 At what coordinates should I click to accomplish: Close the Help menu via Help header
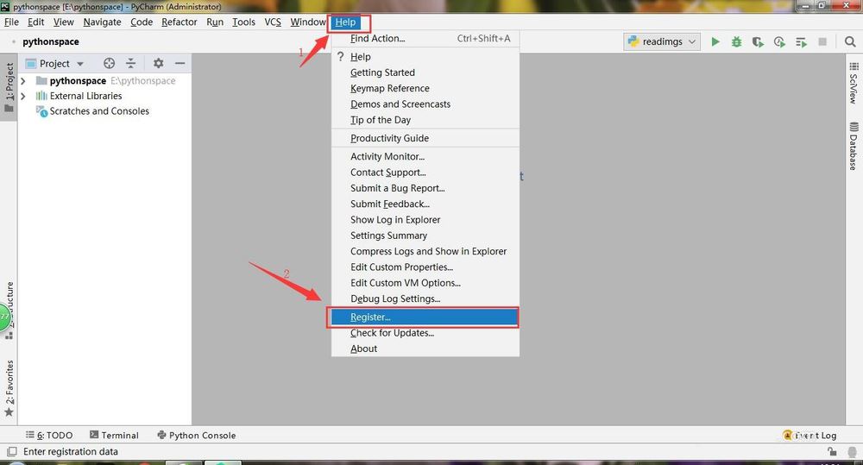coord(346,22)
